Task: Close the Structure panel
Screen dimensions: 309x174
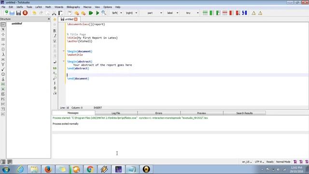Action: [x=49, y=19]
